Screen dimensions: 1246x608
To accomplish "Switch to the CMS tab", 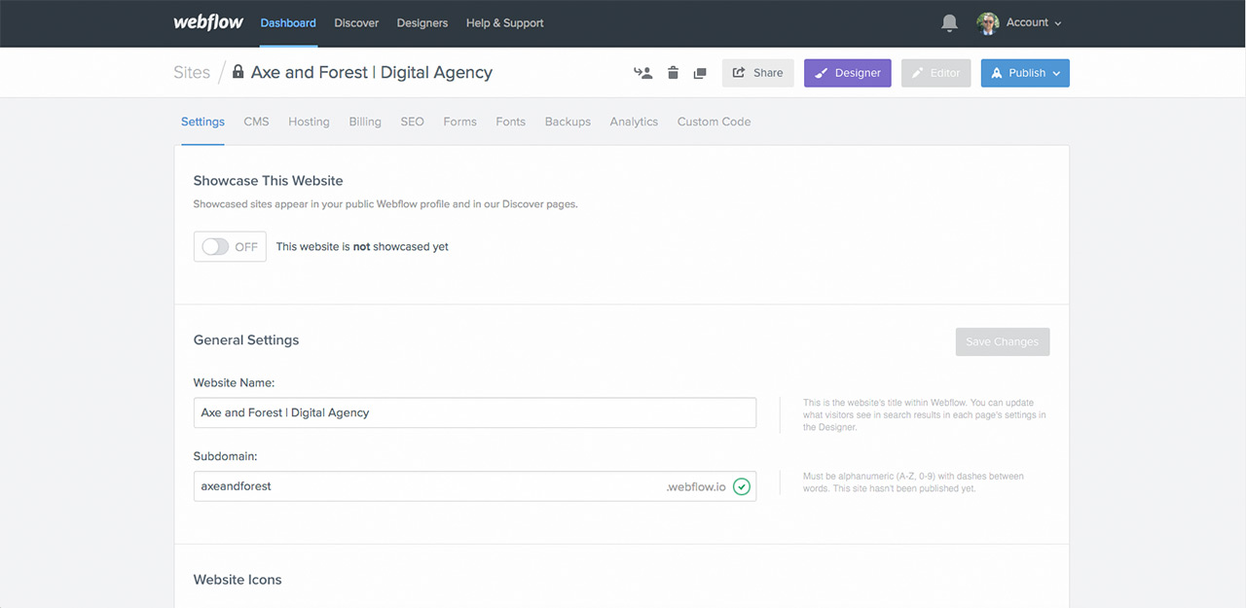I will coord(256,122).
